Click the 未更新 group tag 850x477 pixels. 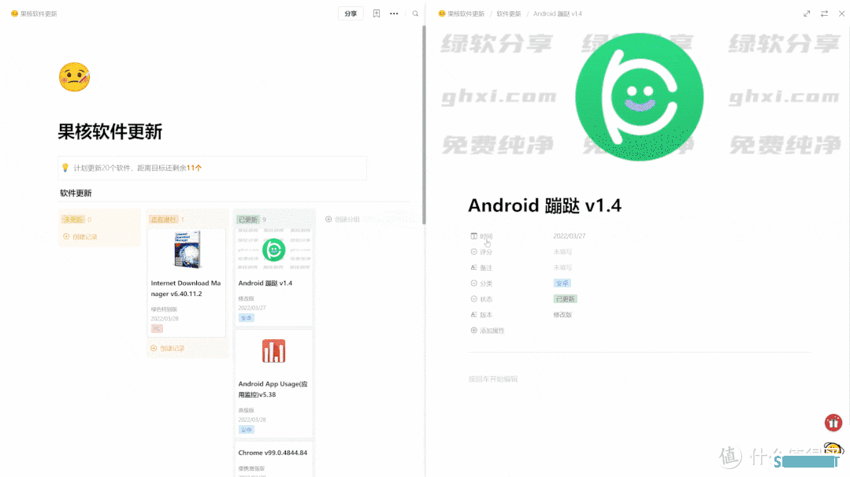pyautogui.click(x=73, y=220)
